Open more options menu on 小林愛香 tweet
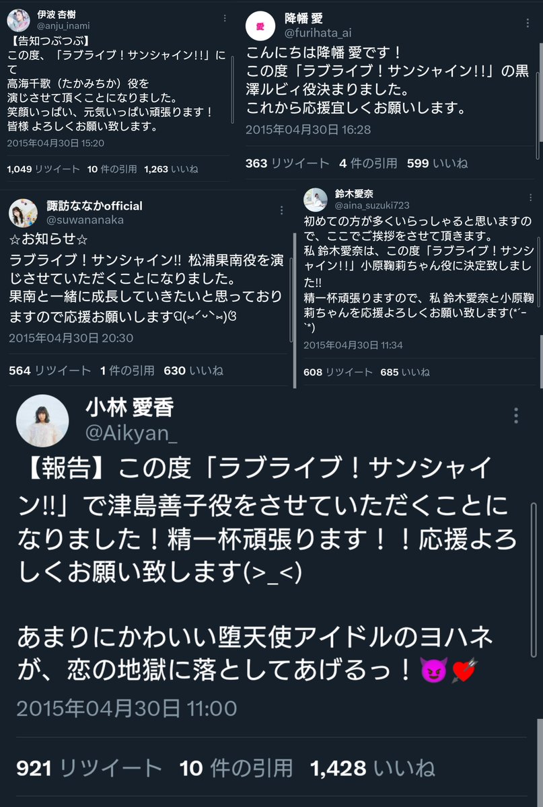This screenshot has width=543, height=807. pos(516,414)
